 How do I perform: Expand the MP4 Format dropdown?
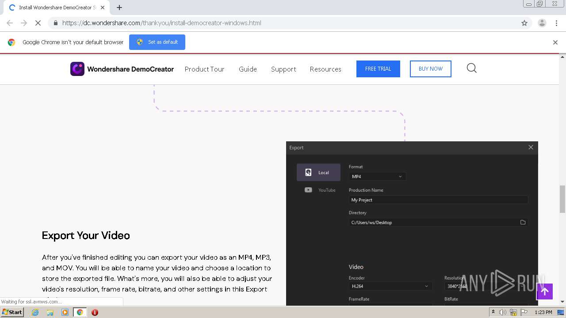pyautogui.click(x=377, y=177)
